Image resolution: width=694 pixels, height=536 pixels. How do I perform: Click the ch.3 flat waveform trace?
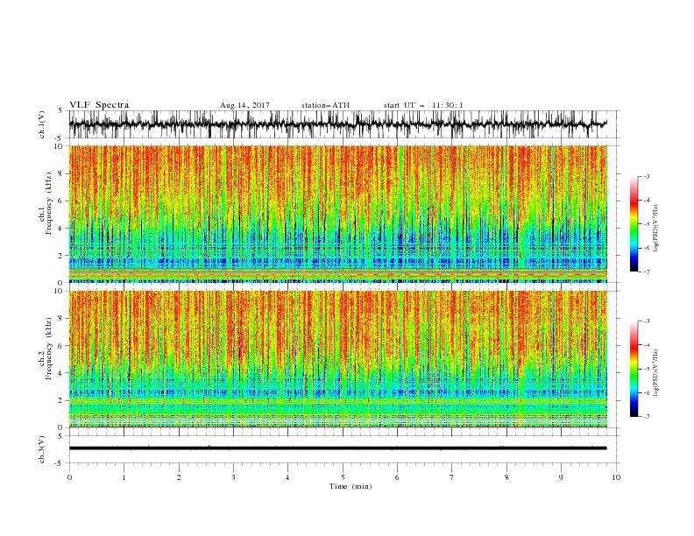pos(337,448)
